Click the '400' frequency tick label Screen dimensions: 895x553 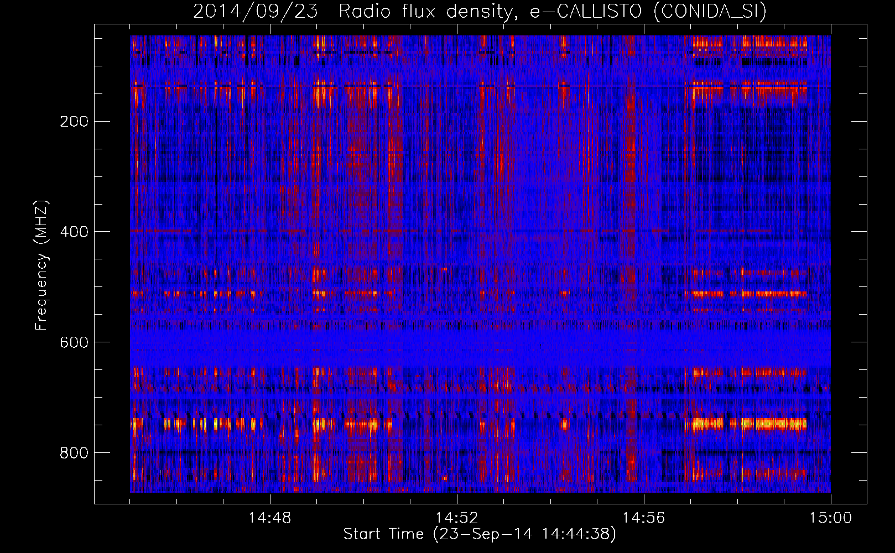pyautogui.click(x=74, y=232)
